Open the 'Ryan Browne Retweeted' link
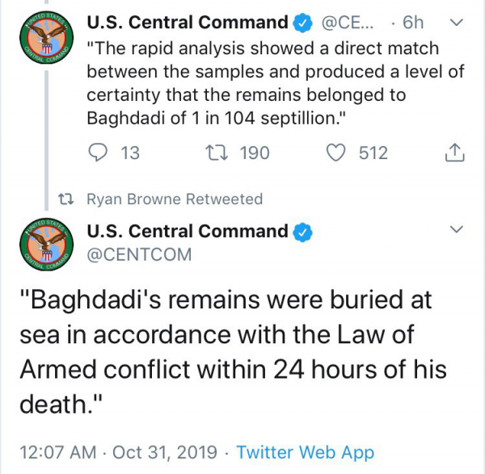Image resolution: width=485 pixels, height=474 pixels. point(174,199)
